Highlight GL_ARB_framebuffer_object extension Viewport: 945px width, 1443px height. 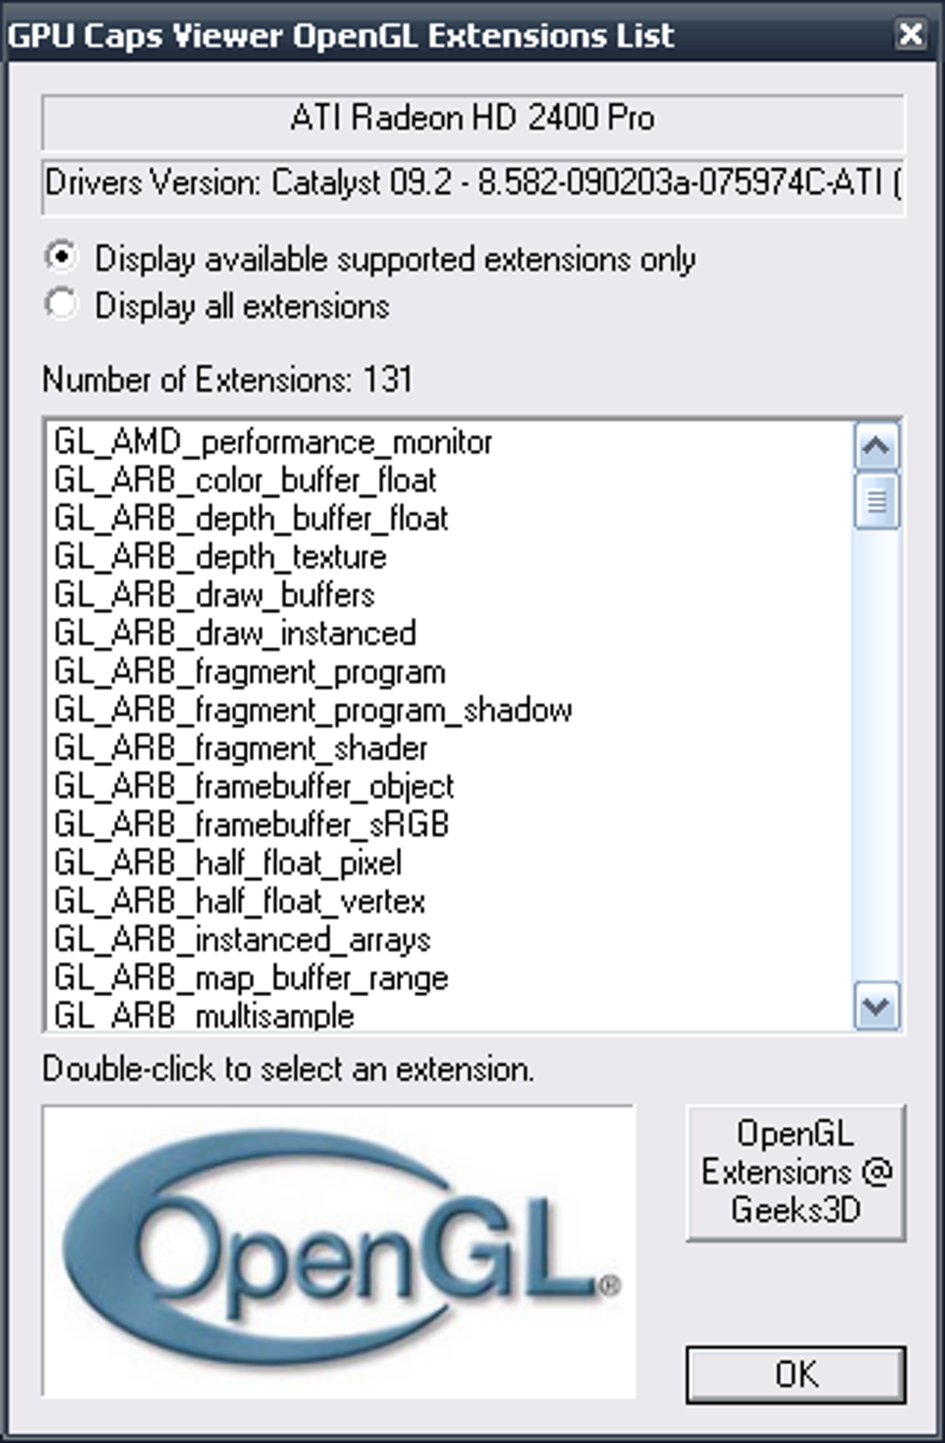click(255, 787)
